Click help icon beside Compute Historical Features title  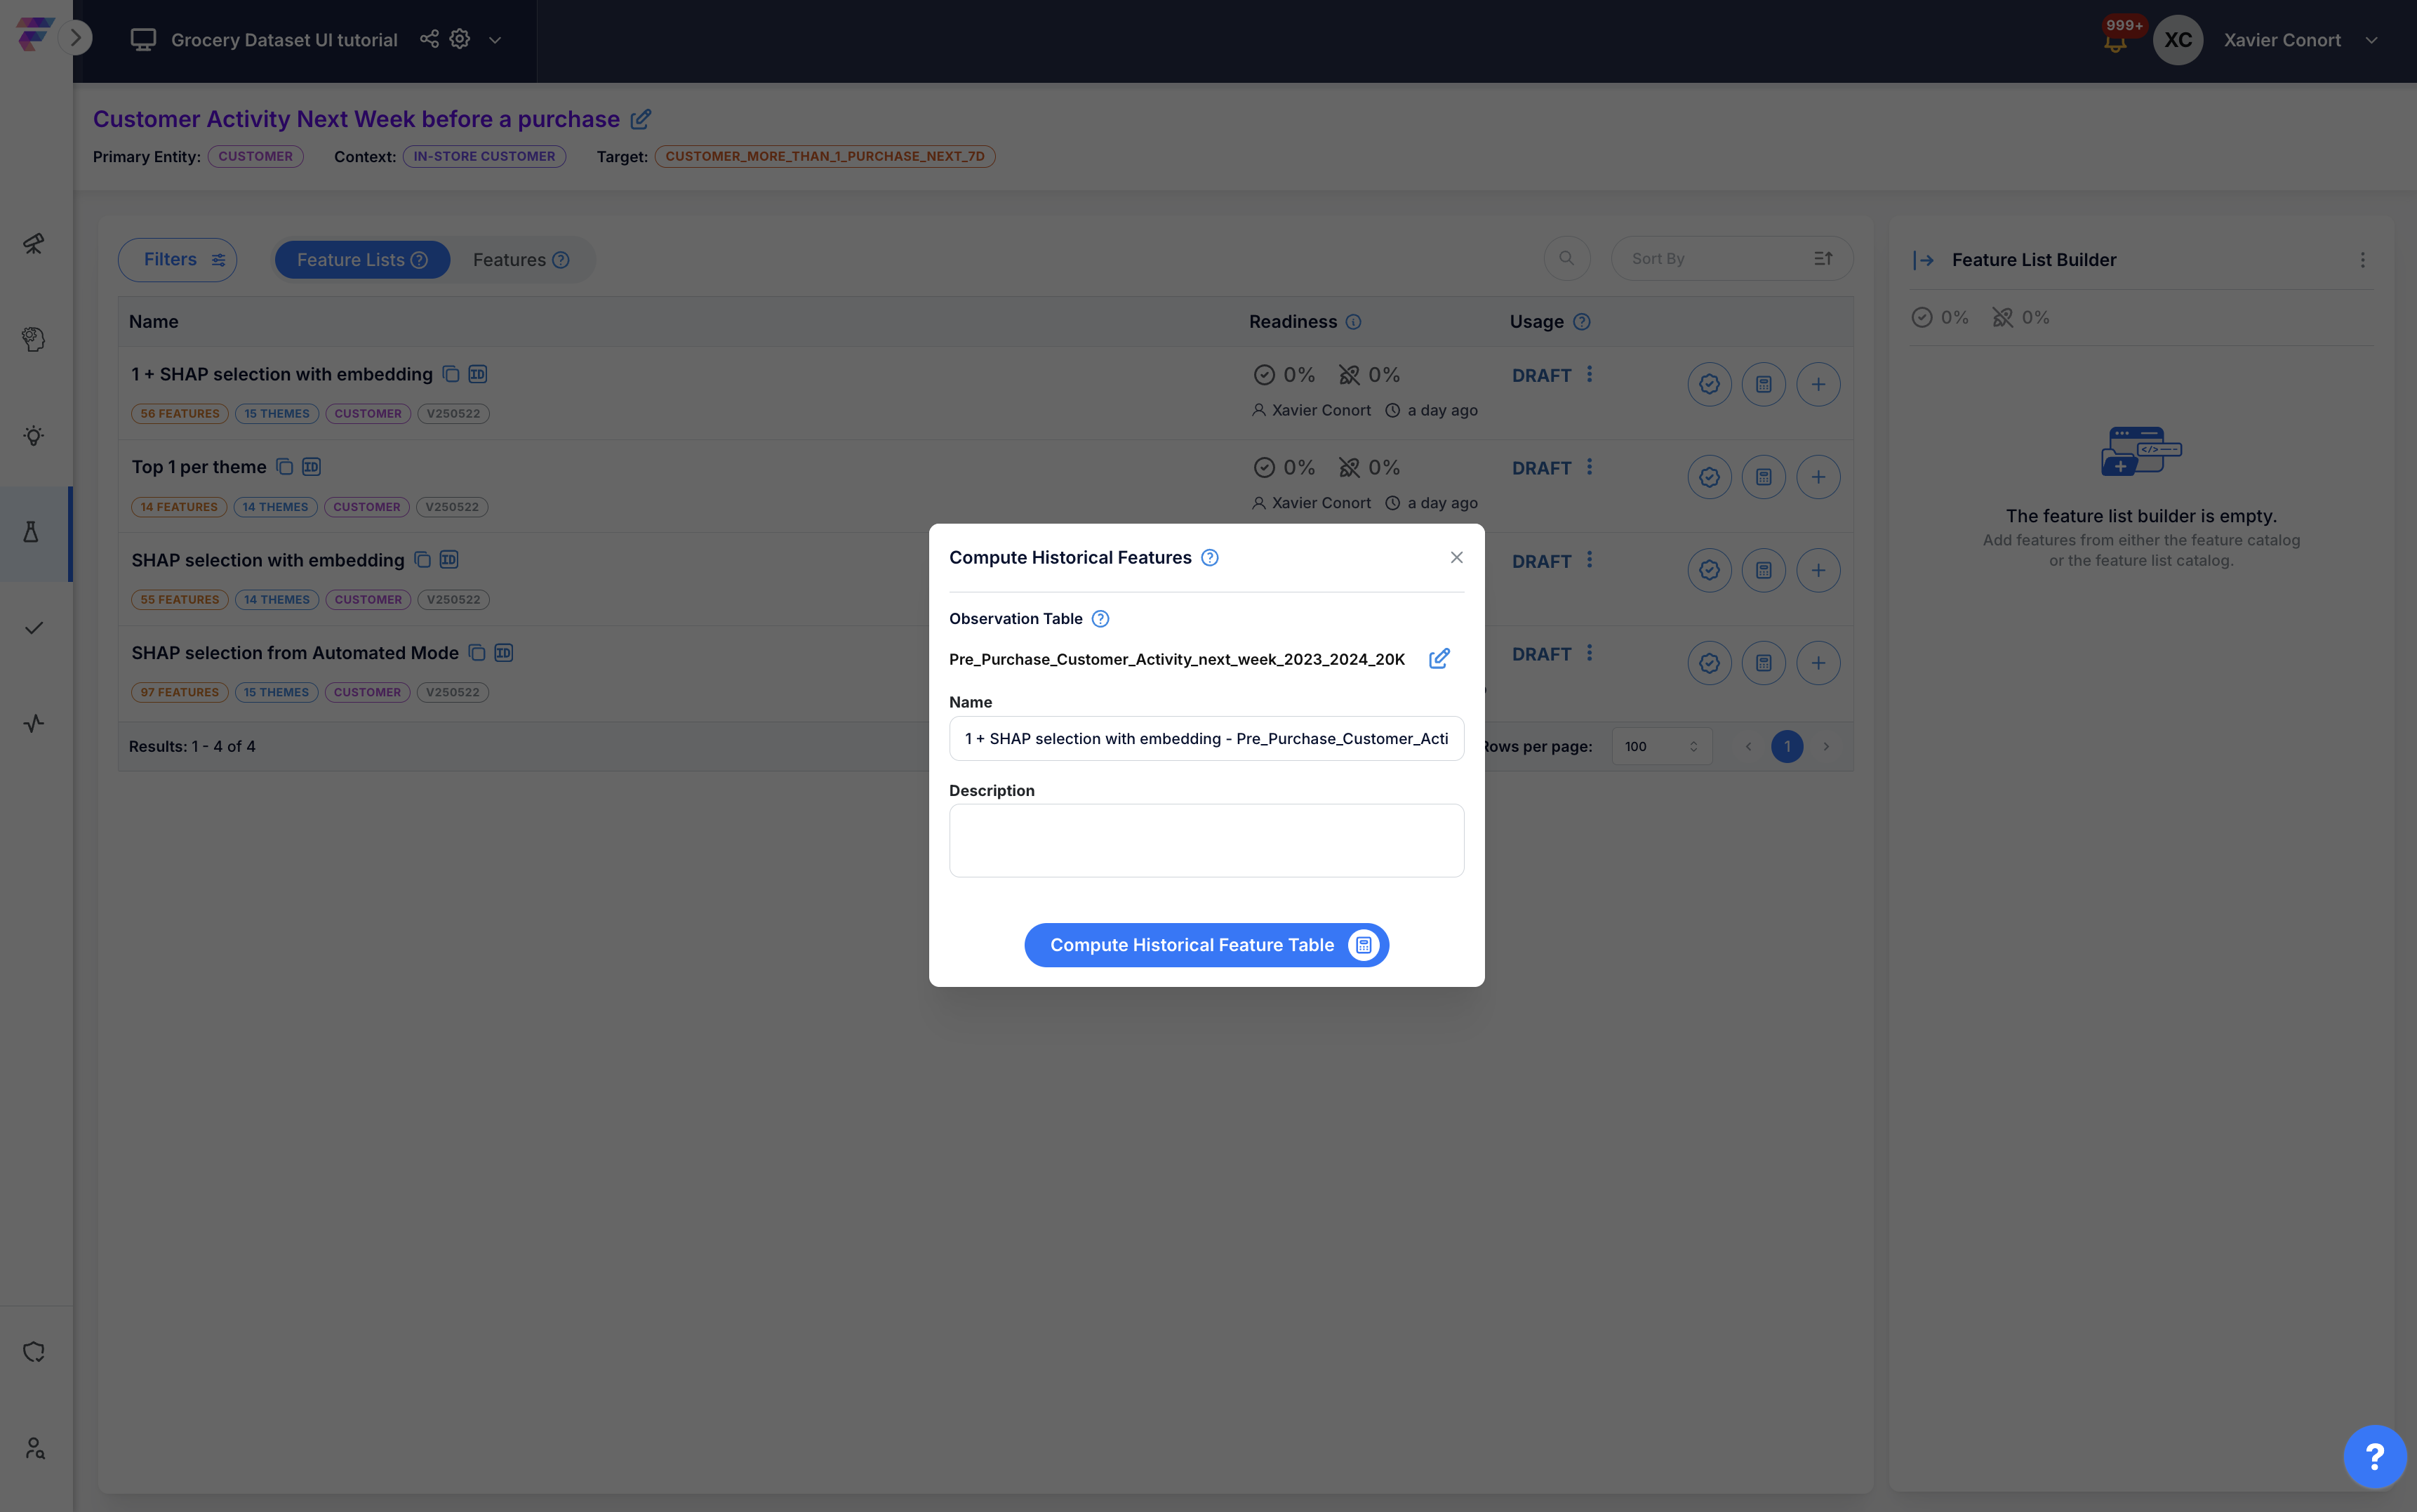point(1209,558)
